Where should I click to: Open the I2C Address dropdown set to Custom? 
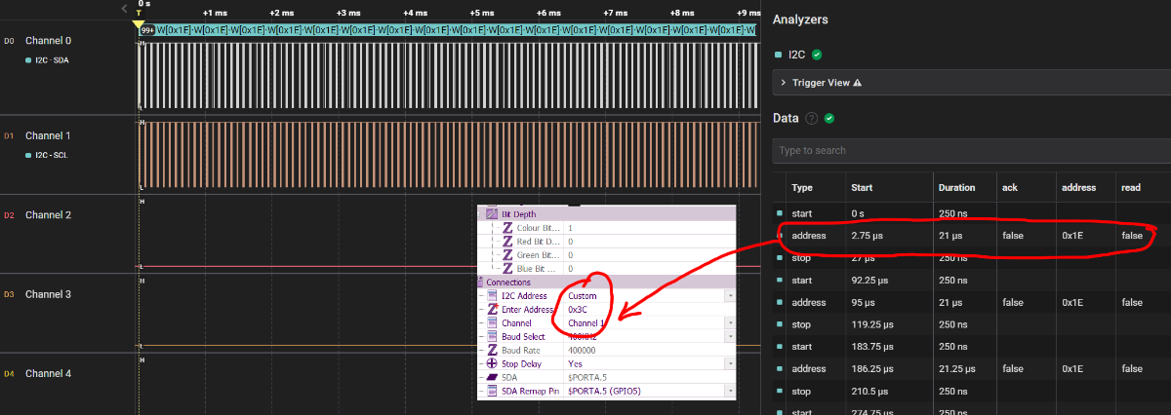tap(730, 295)
